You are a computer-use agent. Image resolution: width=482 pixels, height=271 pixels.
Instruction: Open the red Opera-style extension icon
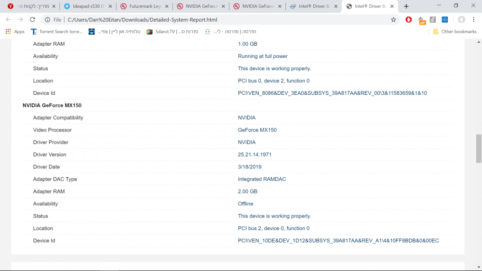coord(409,20)
